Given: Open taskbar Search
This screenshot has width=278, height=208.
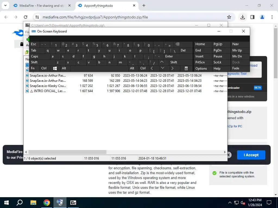Looking at the screenshot, I should (20, 203).
